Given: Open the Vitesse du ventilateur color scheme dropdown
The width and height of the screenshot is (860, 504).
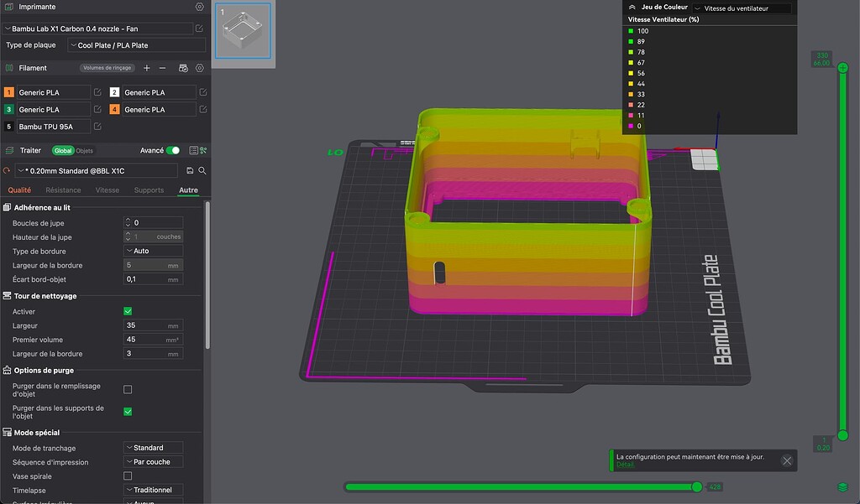Looking at the screenshot, I should 742,8.
